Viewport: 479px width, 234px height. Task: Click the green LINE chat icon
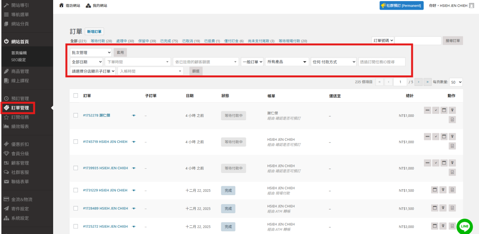pyautogui.click(x=465, y=226)
